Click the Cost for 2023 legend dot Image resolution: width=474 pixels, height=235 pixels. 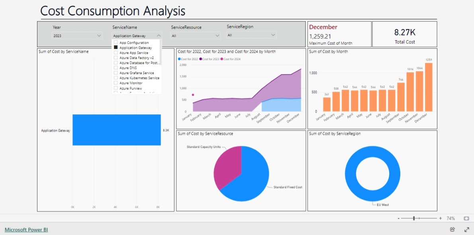tap(200, 59)
